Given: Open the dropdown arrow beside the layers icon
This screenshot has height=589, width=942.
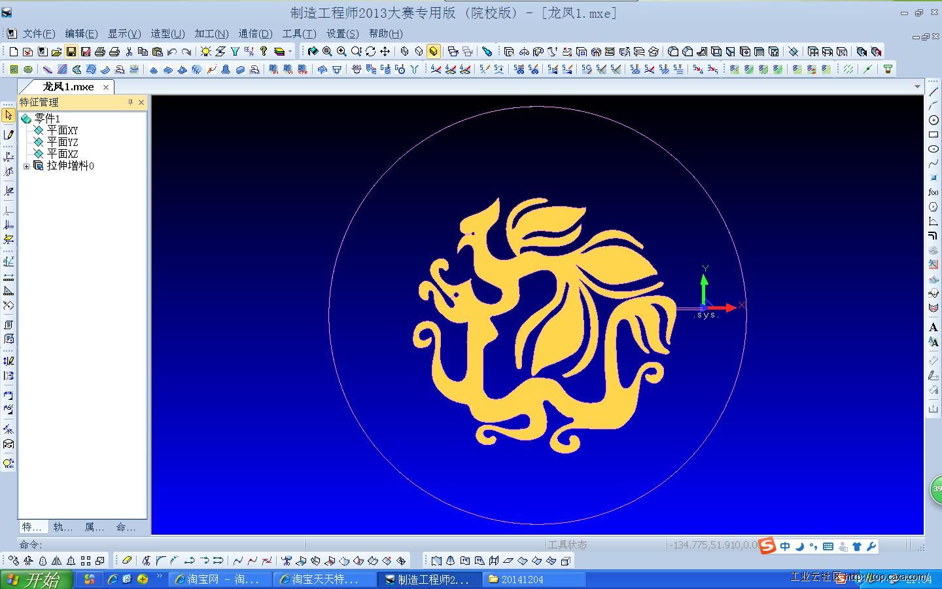Looking at the screenshot, I should (x=290, y=51).
